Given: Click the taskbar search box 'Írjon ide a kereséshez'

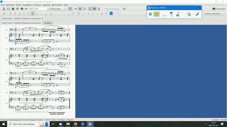Looking at the screenshot, I should click(28, 124).
